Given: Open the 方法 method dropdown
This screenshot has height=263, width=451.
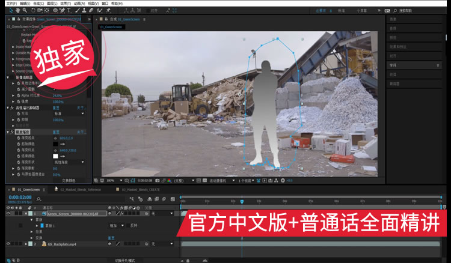Looking at the screenshot, I should [x=69, y=113].
